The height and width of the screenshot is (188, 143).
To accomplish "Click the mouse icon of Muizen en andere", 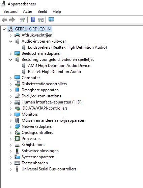I will tap(17, 120).
